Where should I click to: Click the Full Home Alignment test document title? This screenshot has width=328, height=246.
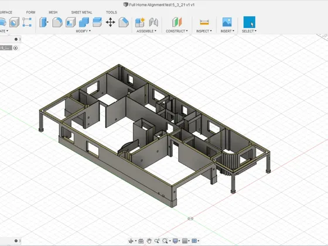click(x=162, y=5)
